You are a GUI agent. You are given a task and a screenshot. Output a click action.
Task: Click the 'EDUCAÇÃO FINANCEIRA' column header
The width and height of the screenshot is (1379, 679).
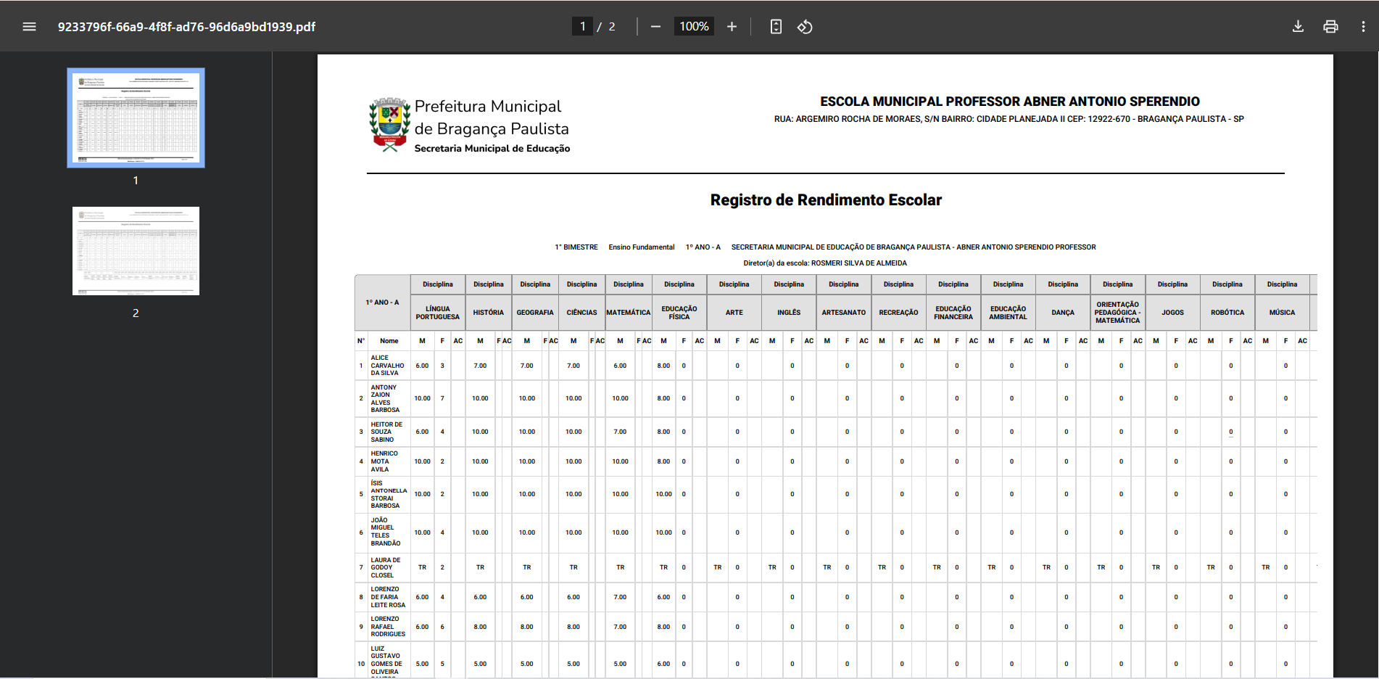pyautogui.click(x=953, y=313)
